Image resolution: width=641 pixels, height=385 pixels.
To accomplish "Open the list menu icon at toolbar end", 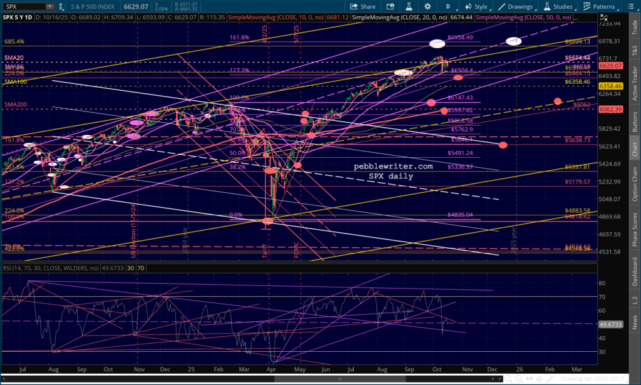I will tap(631, 6).
